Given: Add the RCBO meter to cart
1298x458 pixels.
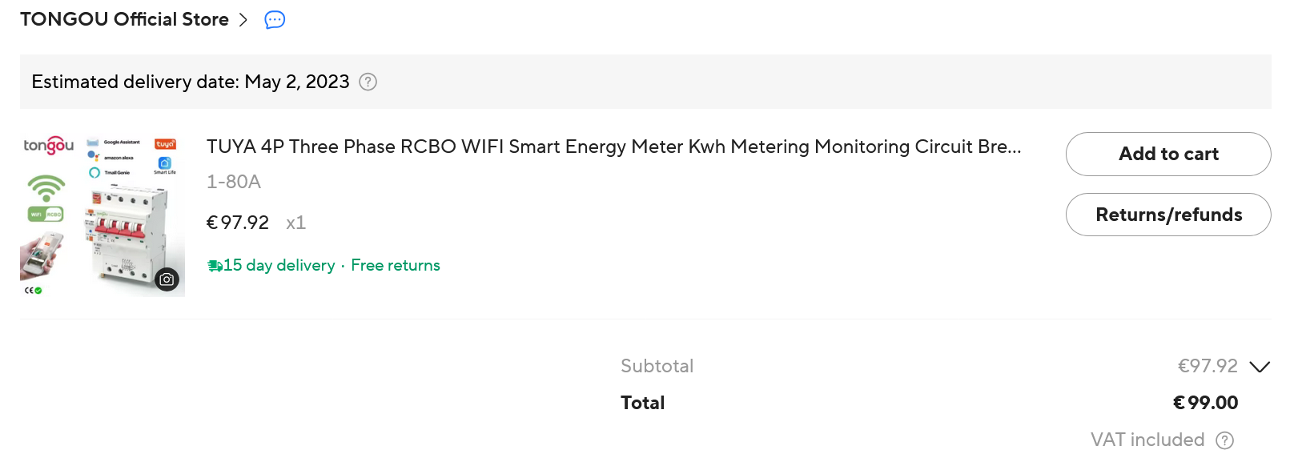Looking at the screenshot, I should tap(1167, 154).
